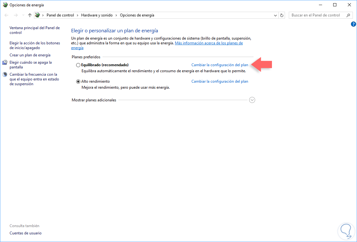Viewport: 357px width, 242px height.
Task: Click the Consulta también label
Action: pos(24,226)
